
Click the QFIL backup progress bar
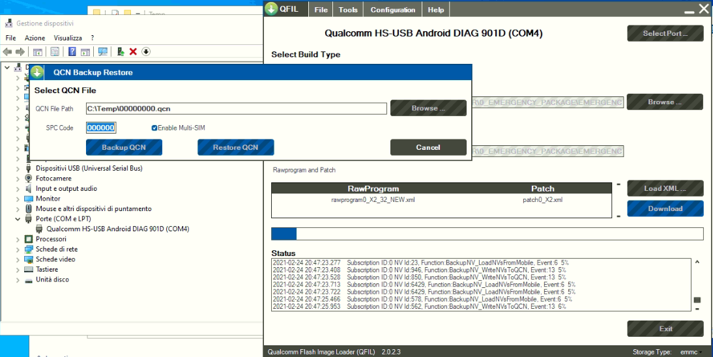pyautogui.click(x=487, y=234)
